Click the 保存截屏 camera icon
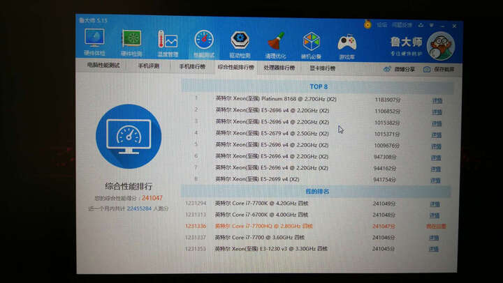503x283 pixels. (x=427, y=70)
